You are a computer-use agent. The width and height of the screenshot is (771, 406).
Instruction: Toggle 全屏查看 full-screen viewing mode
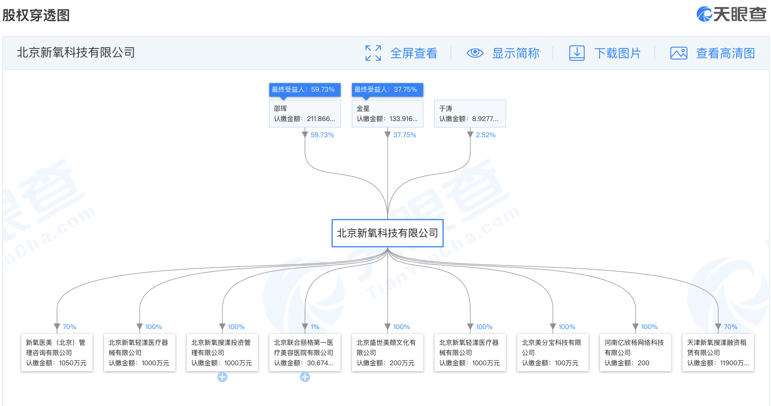click(414, 53)
